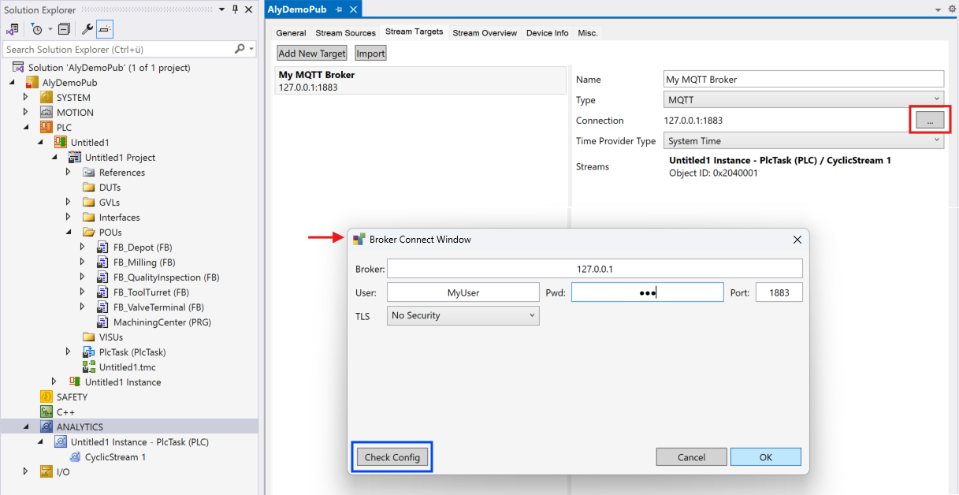Select the ANALYTICS node in the tree
Viewport: 959px width, 495px height.
coord(80,426)
